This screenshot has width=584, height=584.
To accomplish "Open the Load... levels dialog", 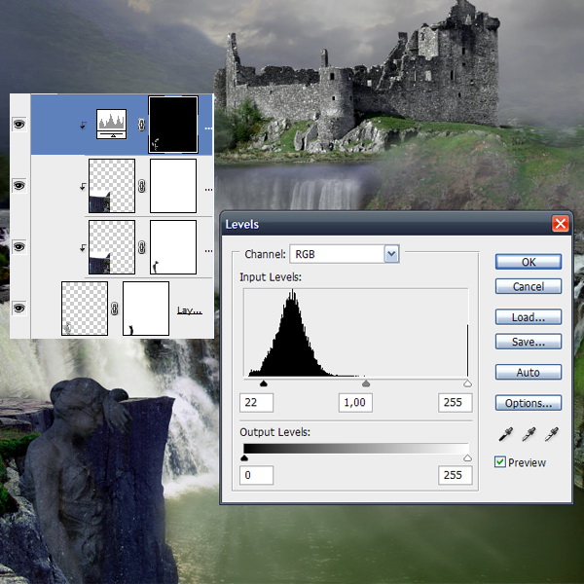I will pyautogui.click(x=528, y=317).
